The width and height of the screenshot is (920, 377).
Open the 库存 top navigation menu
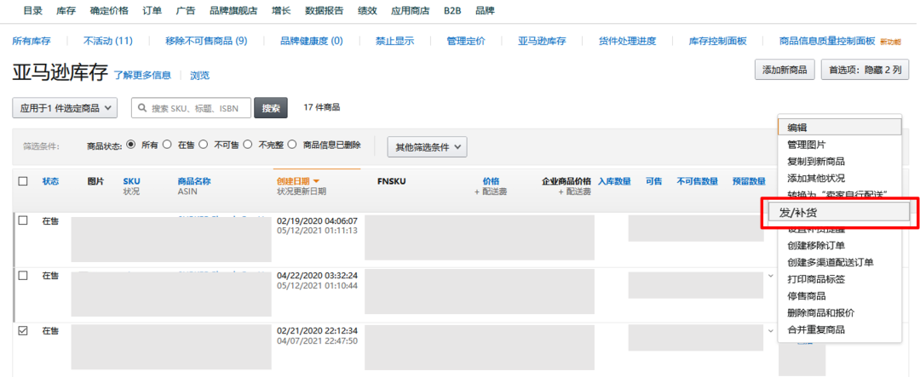(66, 11)
